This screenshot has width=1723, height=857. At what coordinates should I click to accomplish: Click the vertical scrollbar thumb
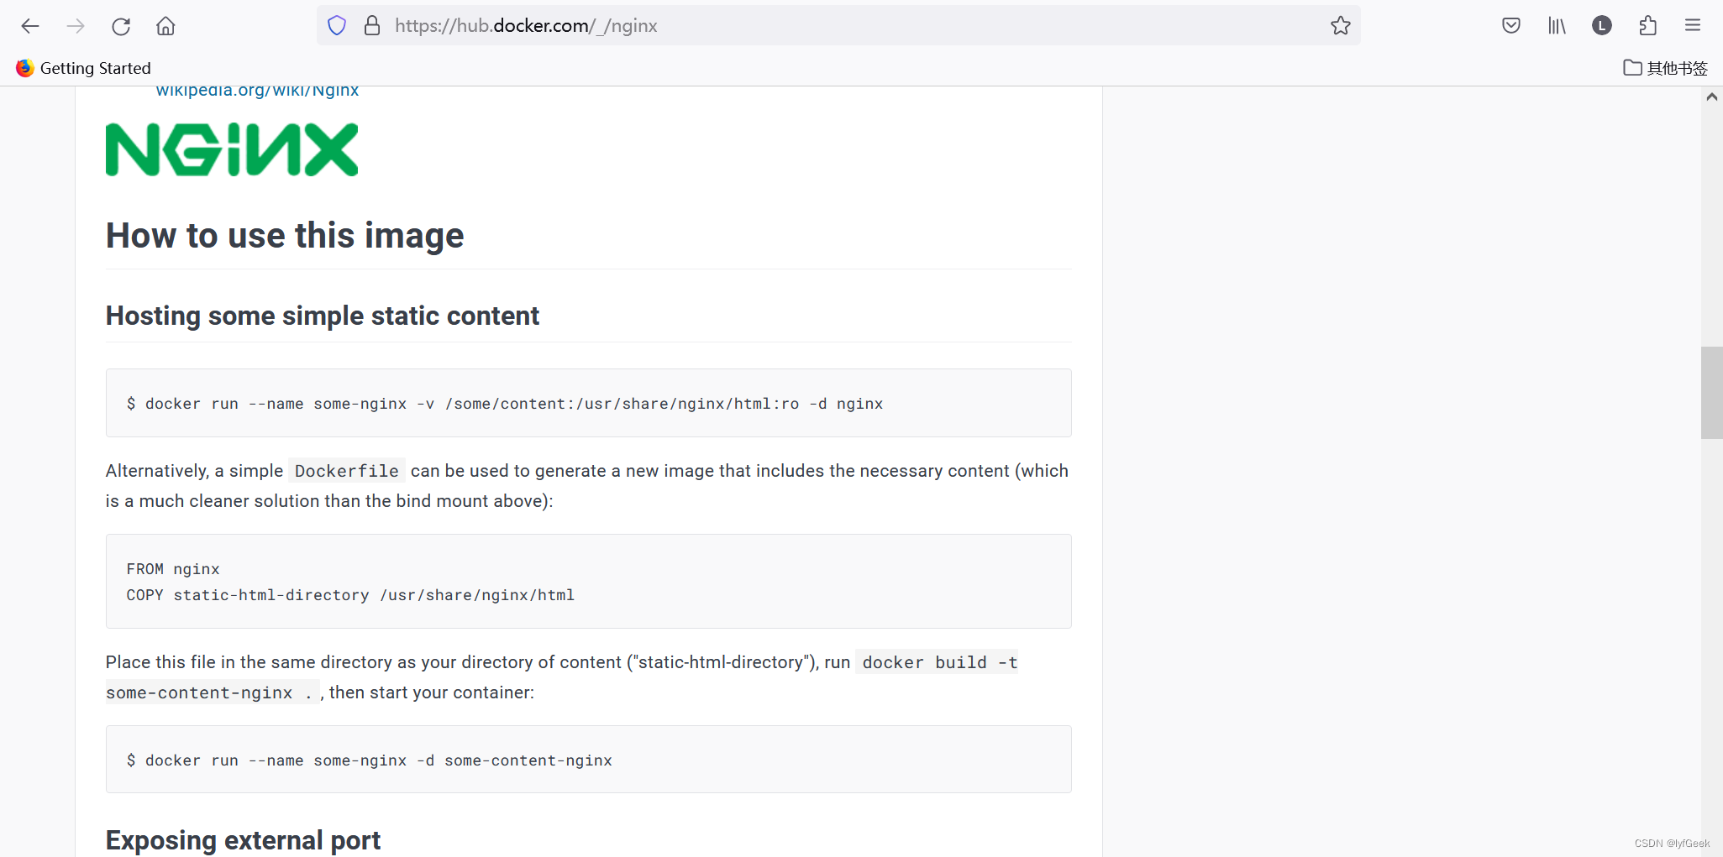click(x=1711, y=392)
